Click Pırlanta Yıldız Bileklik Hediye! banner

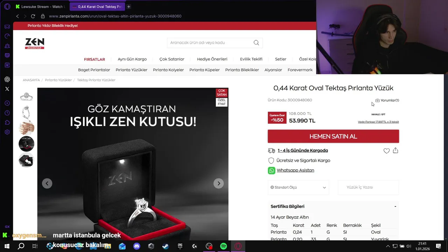(52, 26)
